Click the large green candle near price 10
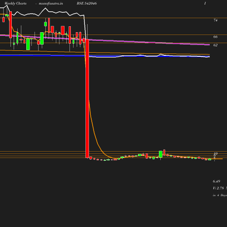 coord(161,154)
